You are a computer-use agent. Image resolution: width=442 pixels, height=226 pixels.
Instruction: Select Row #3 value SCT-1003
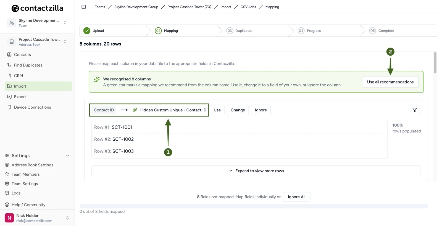123,151
